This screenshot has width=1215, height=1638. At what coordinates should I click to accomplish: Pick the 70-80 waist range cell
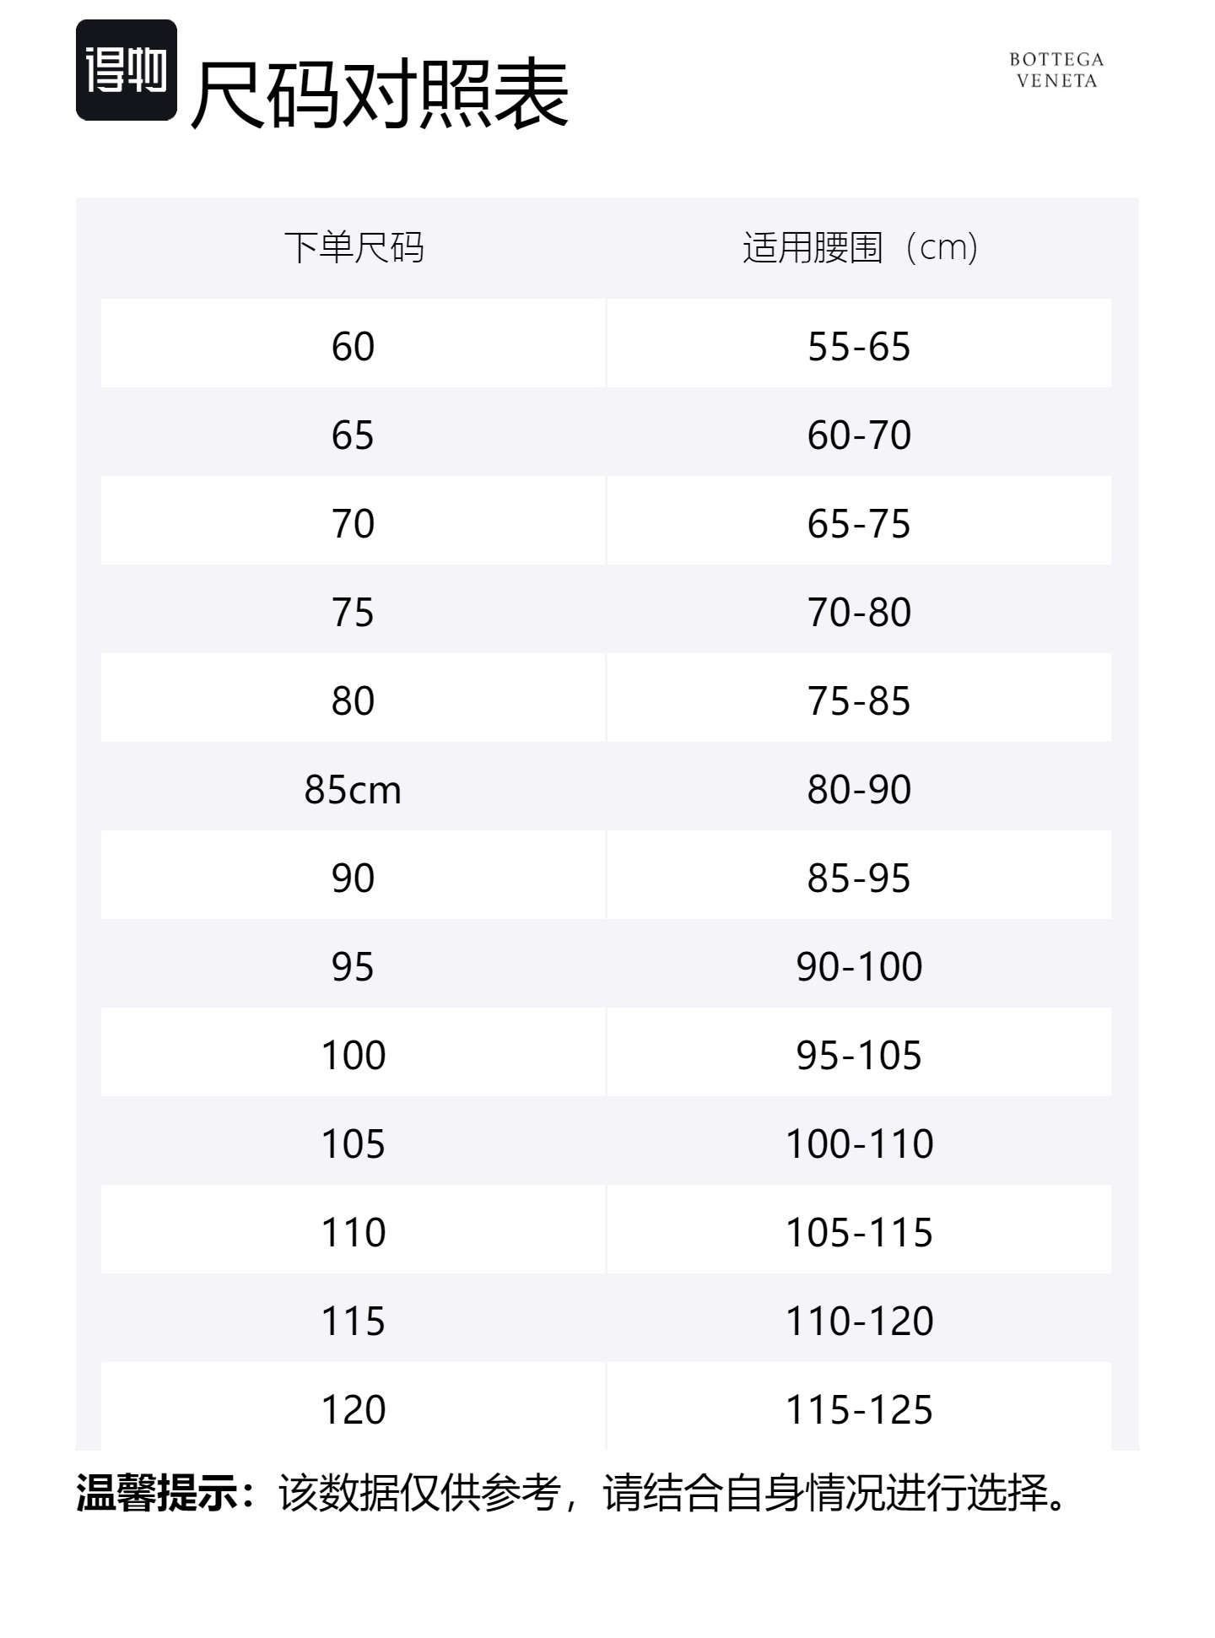click(x=859, y=613)
